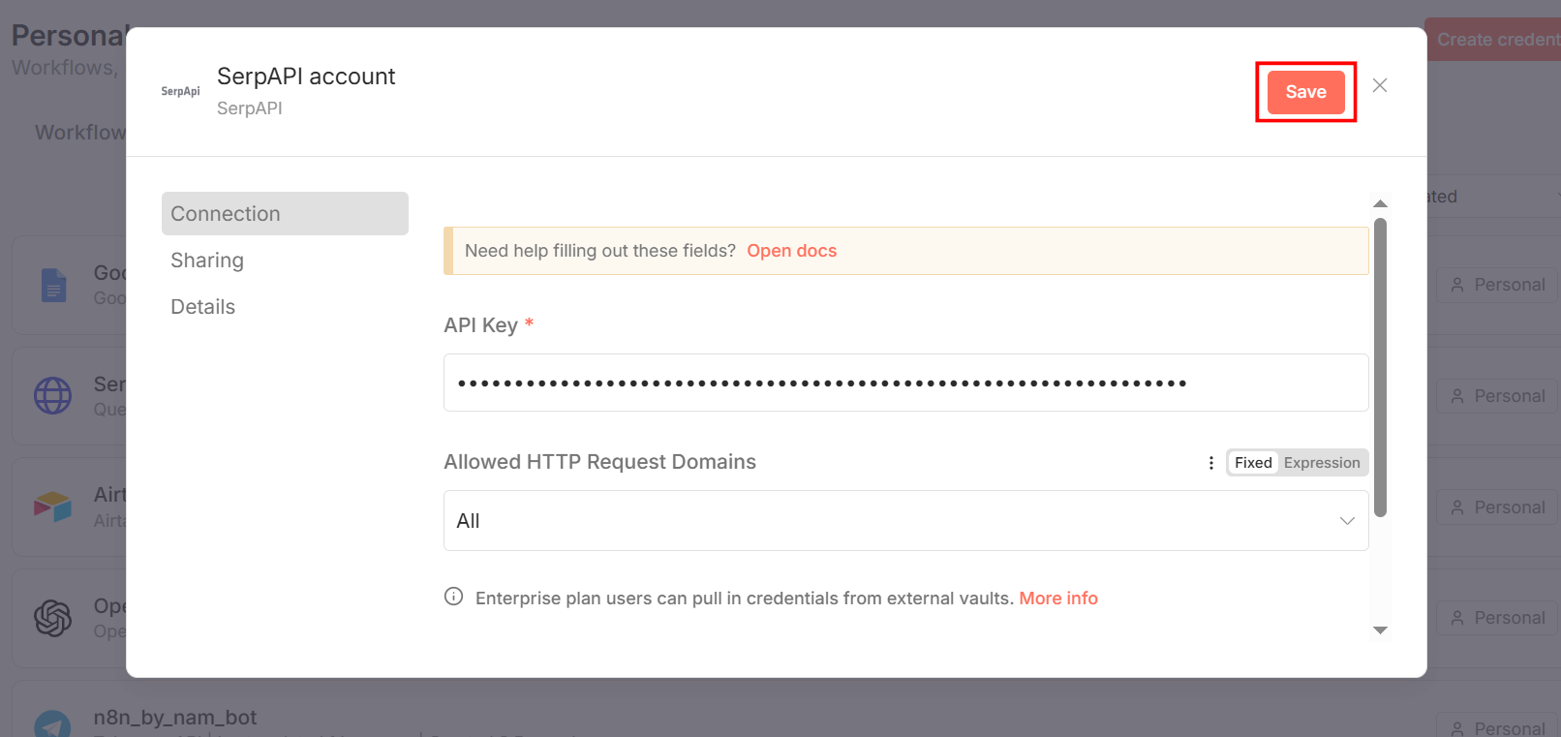1561x737 pixels.
Task: Open the docs link
Action: point(791,251)
